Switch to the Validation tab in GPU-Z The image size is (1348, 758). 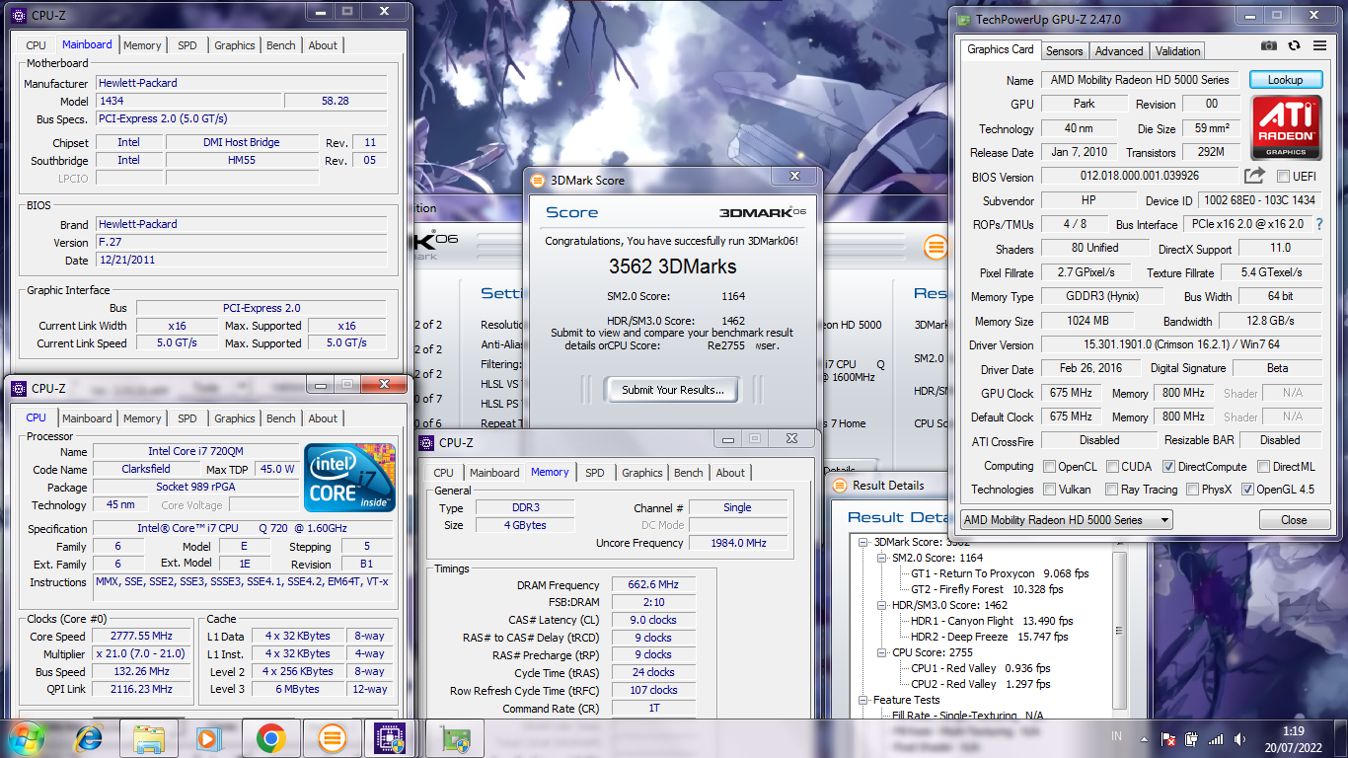1177,50
